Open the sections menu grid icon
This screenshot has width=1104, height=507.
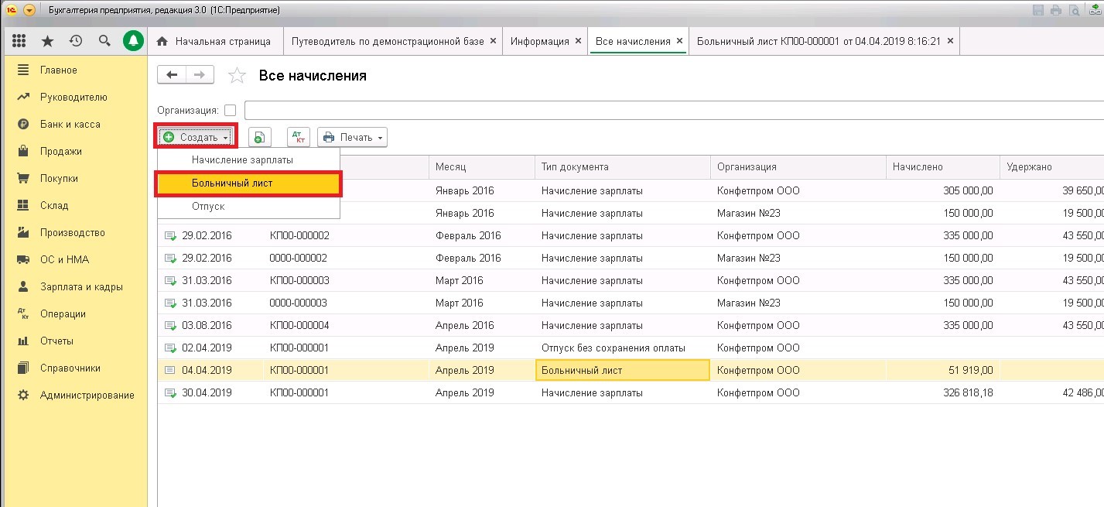[x=19, y=41]
